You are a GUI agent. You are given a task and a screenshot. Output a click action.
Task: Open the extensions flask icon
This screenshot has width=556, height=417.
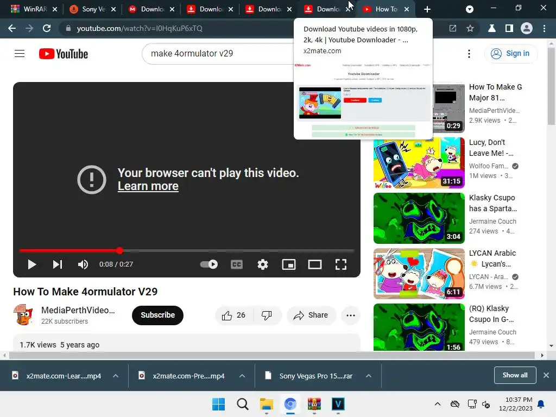tap(492, 28)
